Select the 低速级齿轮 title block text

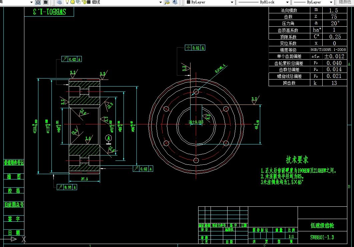[322, 225]
